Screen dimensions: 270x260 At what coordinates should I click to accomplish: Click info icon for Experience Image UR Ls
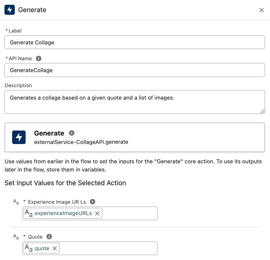point(92,202)
